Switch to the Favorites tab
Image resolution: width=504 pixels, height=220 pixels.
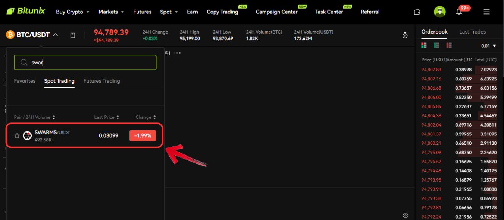(25, 81)
